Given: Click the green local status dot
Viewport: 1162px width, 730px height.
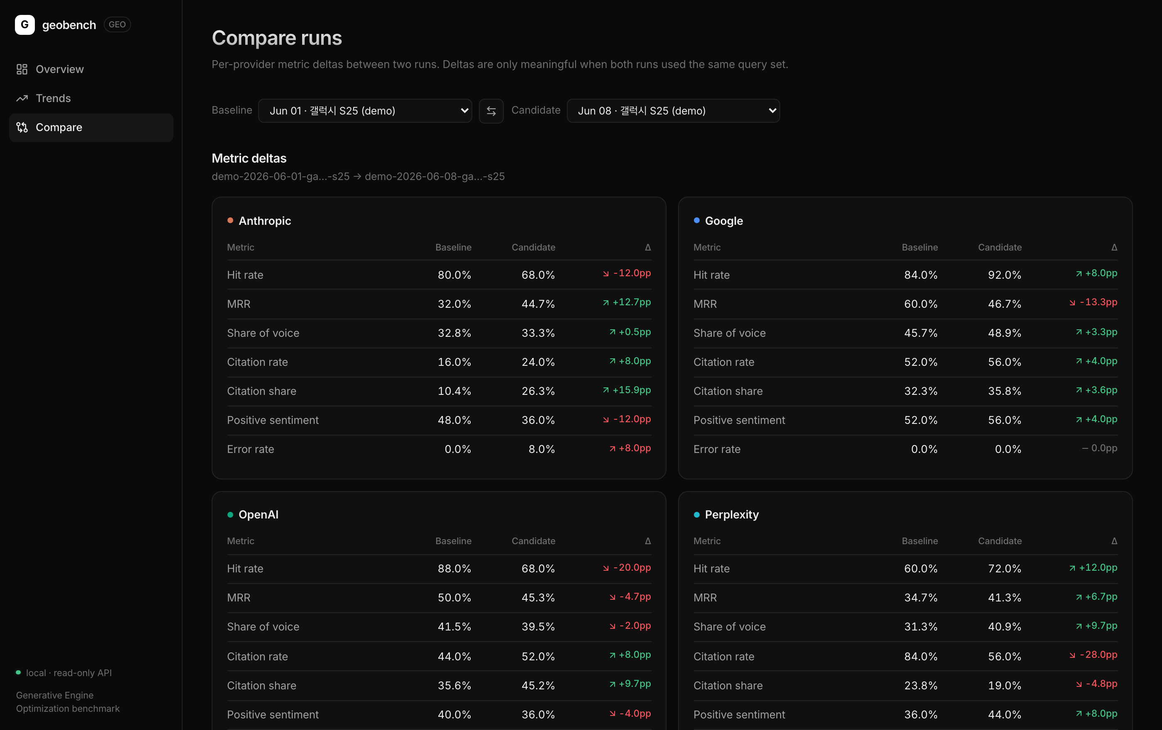Looking at the screenshot, I should coord(18,672).
